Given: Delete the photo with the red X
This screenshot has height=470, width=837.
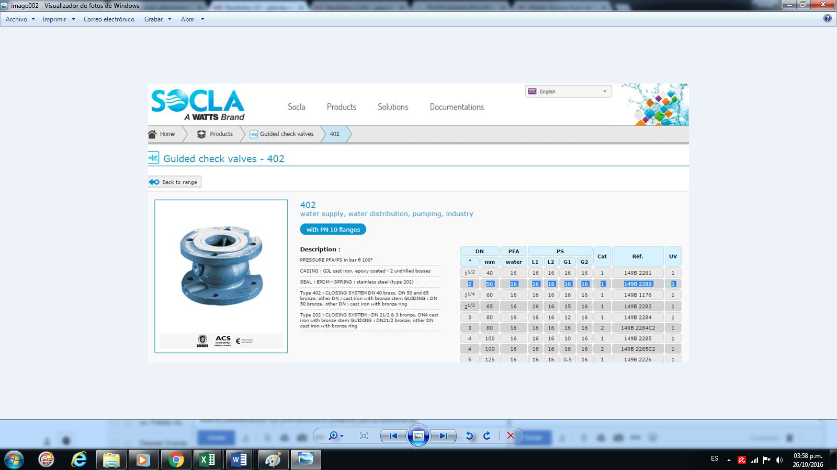Looking at the screenshot, I should [x=511, y=436].
